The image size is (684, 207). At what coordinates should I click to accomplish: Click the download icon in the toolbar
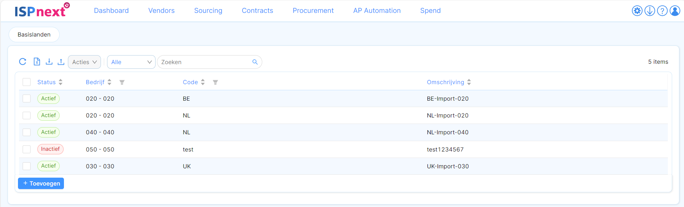click(x=49, y=62)
